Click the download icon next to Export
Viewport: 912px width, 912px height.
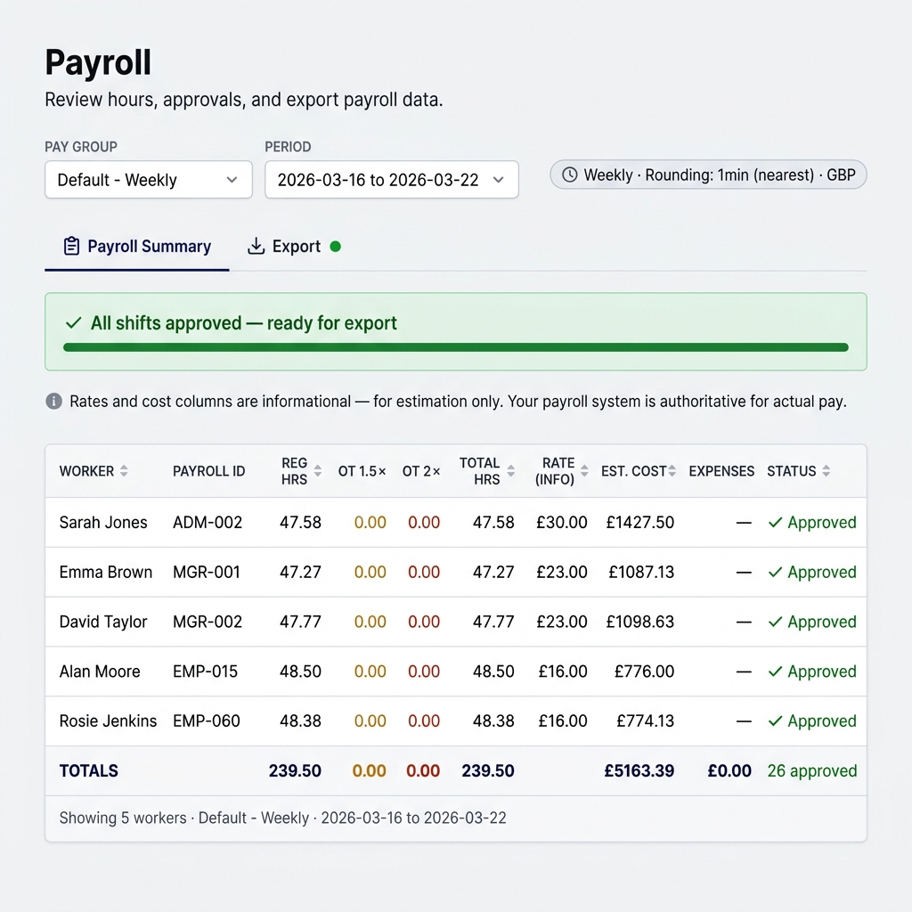coord(256,246)
